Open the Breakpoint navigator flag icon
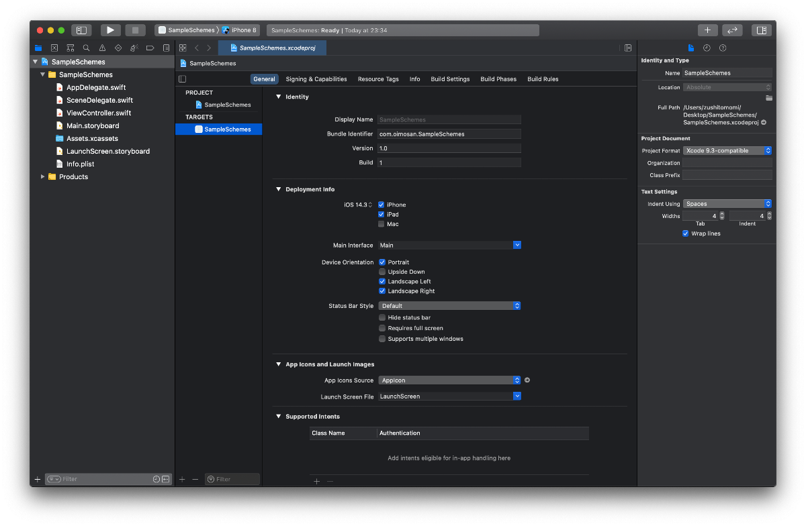 (x=150, y=48)
